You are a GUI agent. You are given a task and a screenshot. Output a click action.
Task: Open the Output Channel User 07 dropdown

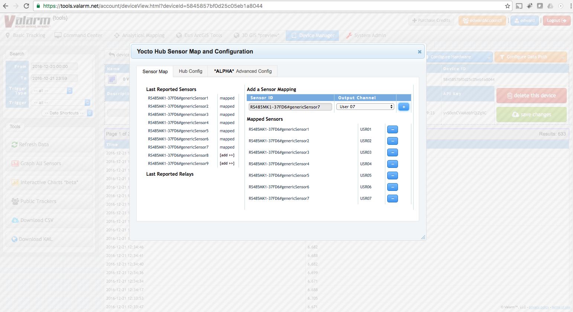365,107
